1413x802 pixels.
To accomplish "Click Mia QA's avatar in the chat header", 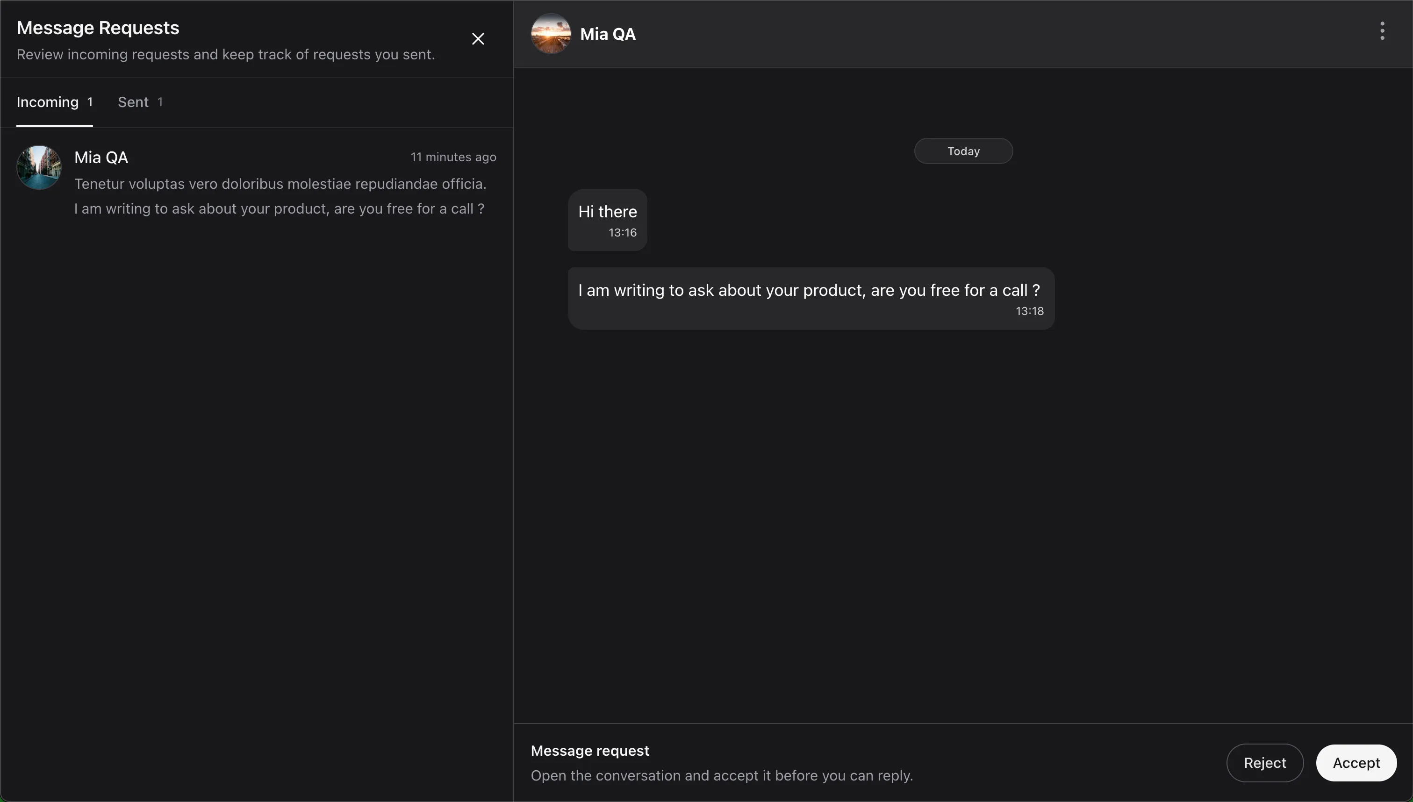I will tap(550, 34).
